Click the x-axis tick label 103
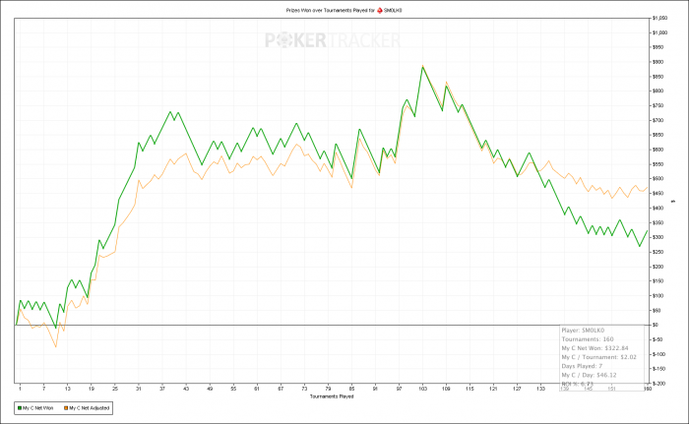 click(x=422, y=389)
